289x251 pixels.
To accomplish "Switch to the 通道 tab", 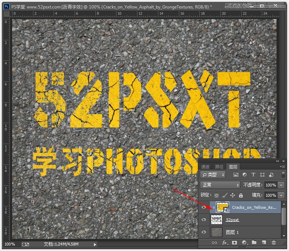I will point(205,167).
